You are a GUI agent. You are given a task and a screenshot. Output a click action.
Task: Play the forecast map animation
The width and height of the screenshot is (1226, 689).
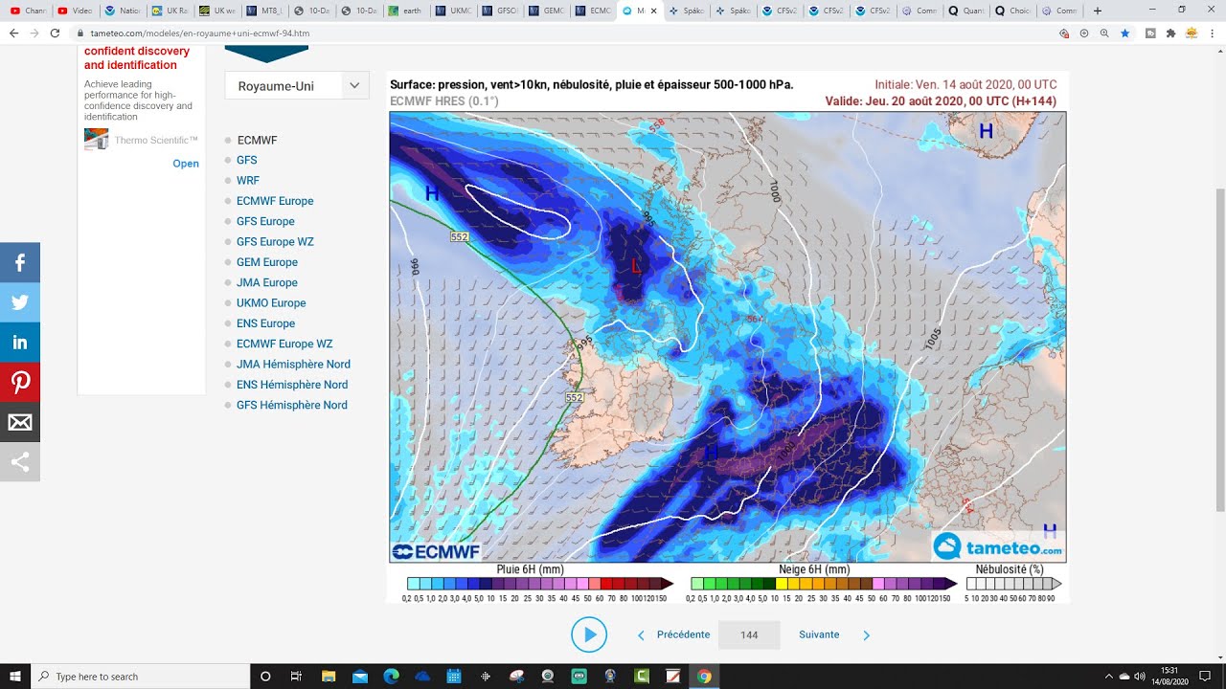pyautogui.click(x=589, y=634)
